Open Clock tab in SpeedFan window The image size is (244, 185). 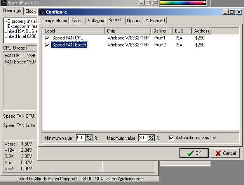pyautogui.click(x=30, y=11)
